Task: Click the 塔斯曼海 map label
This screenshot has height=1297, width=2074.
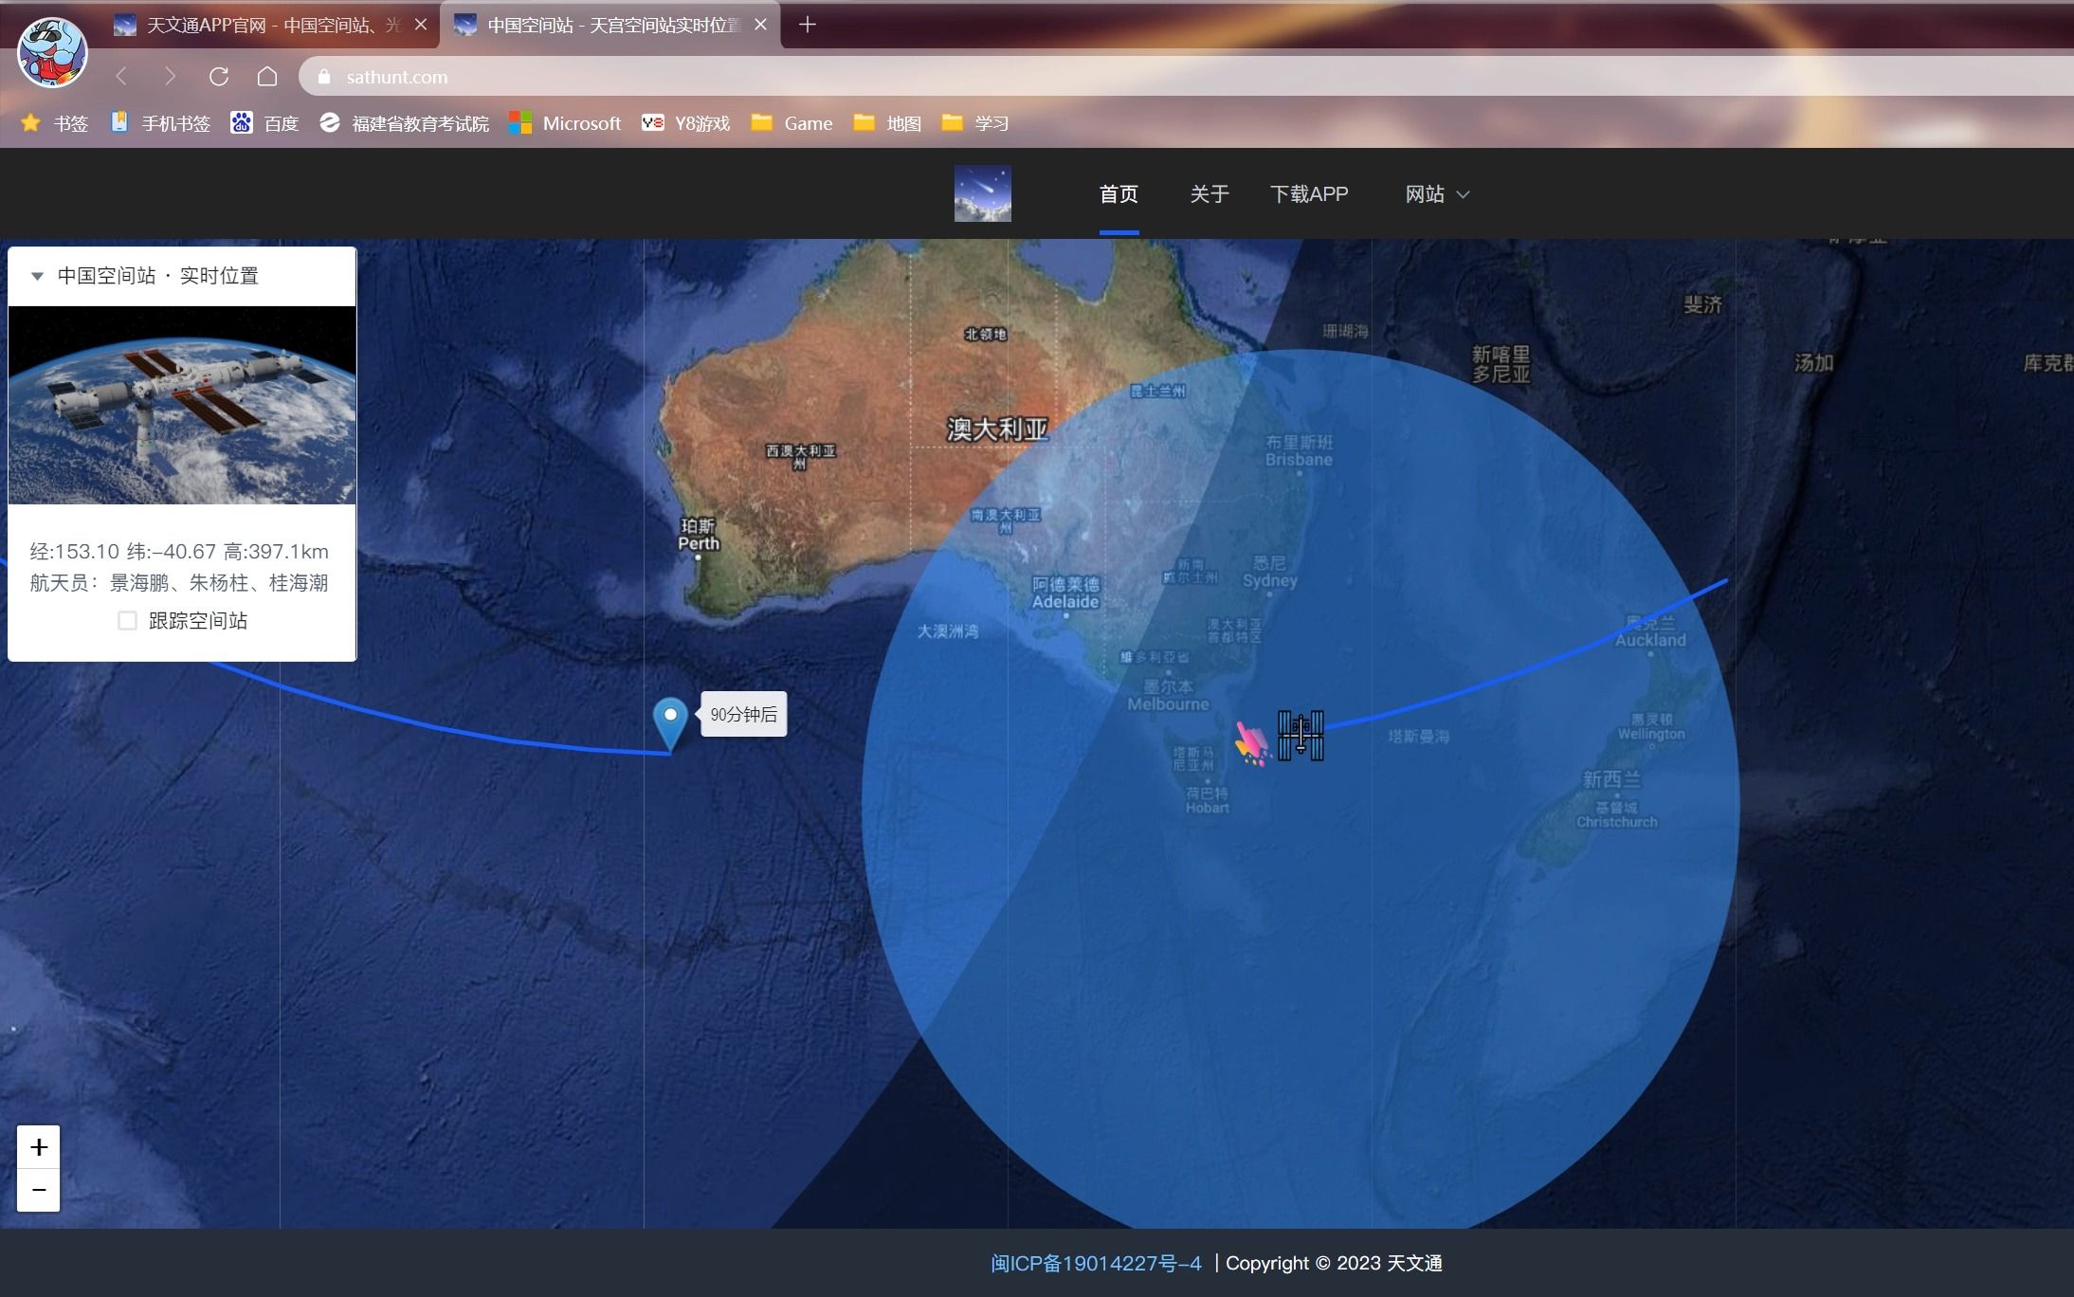Action: click(x=1419, y=736)
